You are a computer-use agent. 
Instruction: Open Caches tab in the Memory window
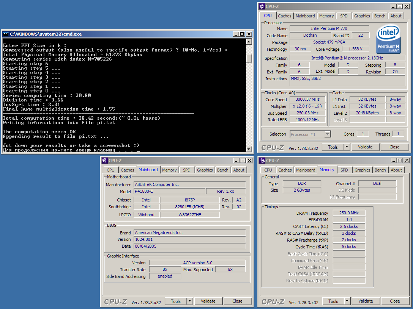pyautogui.click(x=285, y=170)
